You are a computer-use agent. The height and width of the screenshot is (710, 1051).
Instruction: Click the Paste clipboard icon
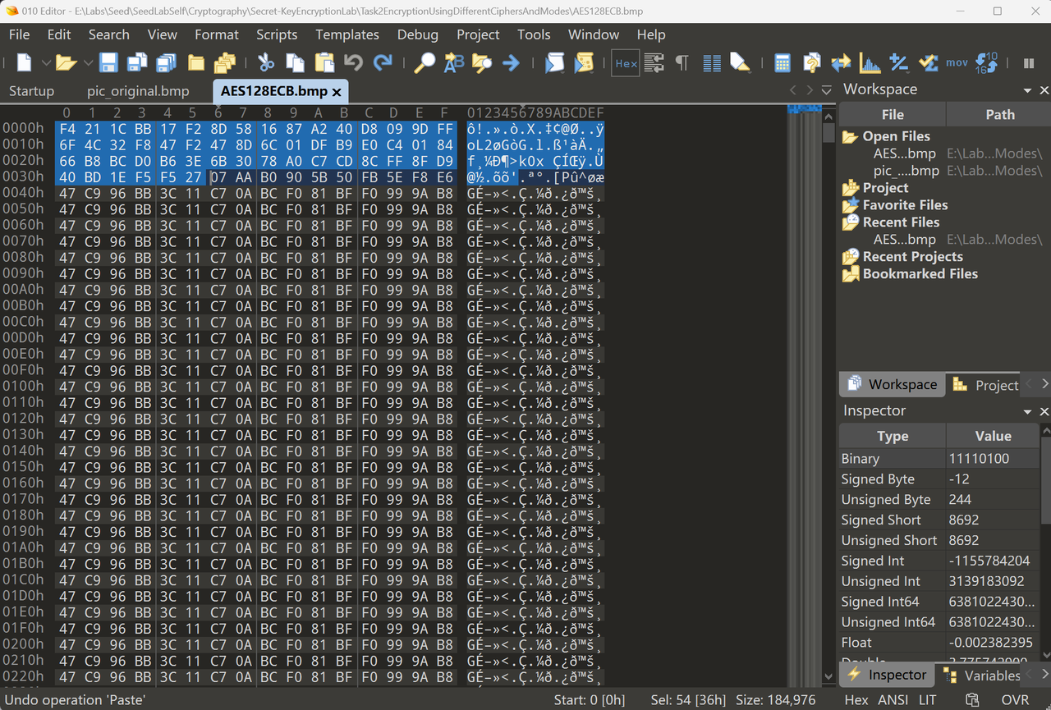(324, 63)
